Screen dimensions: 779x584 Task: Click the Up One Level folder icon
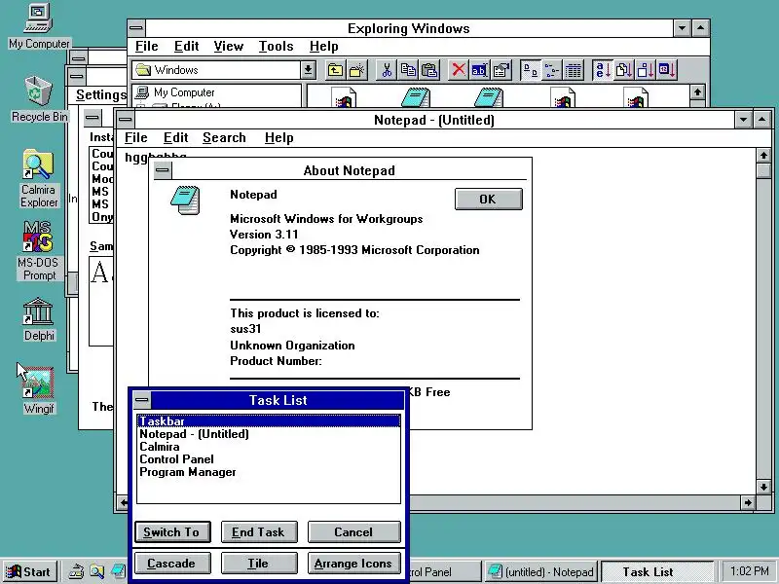pos(335,70)
